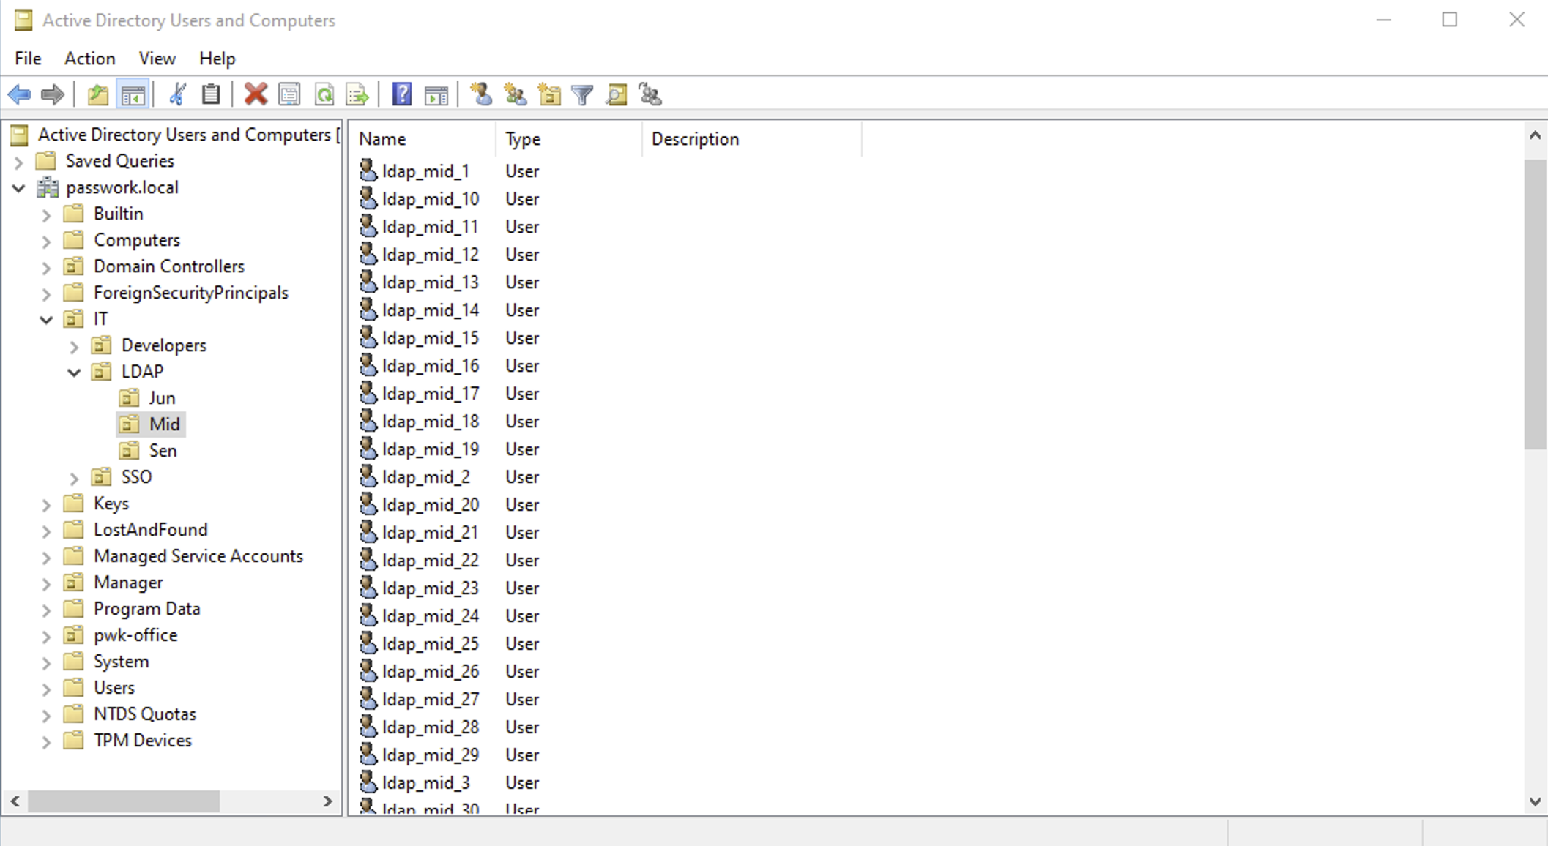The image size is (1548, 846).
Task: Open the Help menu
Action: click(x=217, y=58)
